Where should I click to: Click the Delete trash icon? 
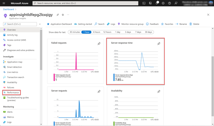tap(191, 24)
